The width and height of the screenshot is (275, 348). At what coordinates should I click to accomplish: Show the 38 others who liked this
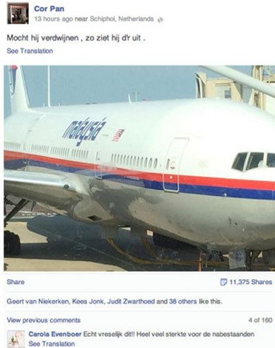tap(183, 301)
